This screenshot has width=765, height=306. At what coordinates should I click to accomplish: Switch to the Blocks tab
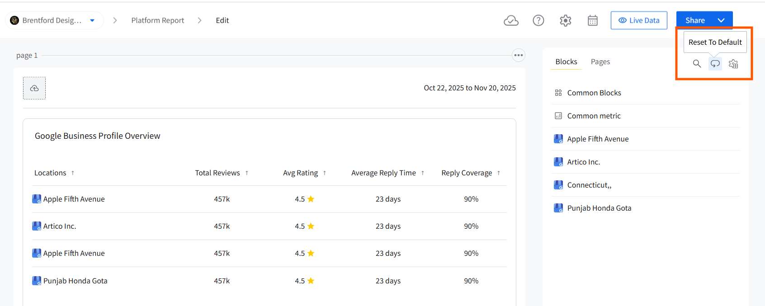pyautogui.click(x=566, y=62)
